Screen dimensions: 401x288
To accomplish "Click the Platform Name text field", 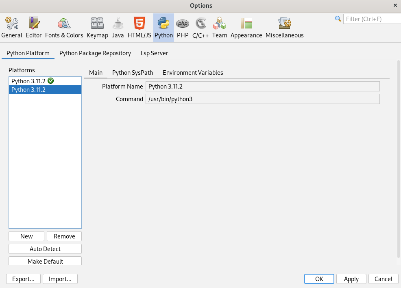I will [x=263, y=87].
